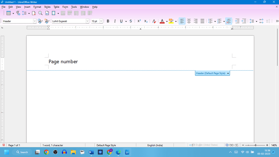Image resolution: width=279 pixels, height=157 pixels.
Task: Toggle formatting marks with the pilcrow icon
Action: tap(18, 13)
